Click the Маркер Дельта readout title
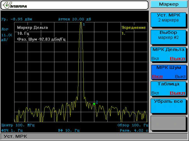This screenshot has height=141, width=189. click(x=32, y=28)
